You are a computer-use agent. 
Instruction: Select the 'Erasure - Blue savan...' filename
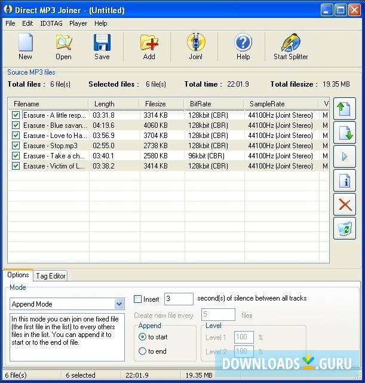(x=55, y=125)
